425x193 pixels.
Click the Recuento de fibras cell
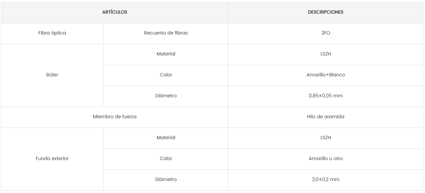point(166,33)
